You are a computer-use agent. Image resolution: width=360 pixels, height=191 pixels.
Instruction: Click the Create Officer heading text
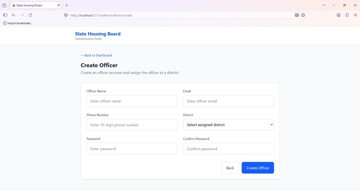99,65
